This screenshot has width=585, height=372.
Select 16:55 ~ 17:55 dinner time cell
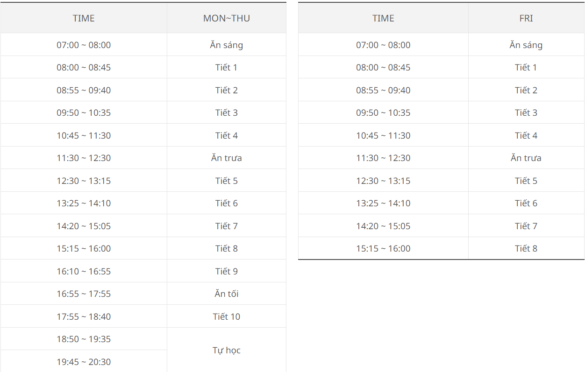[84, 294]
